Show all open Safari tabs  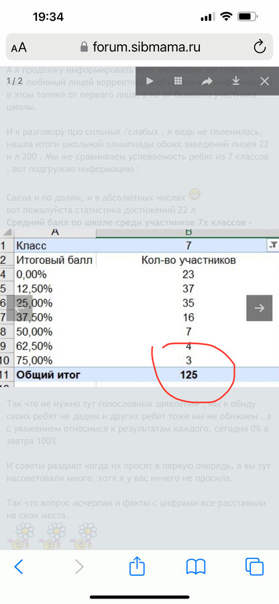click(x=254, y=566)
